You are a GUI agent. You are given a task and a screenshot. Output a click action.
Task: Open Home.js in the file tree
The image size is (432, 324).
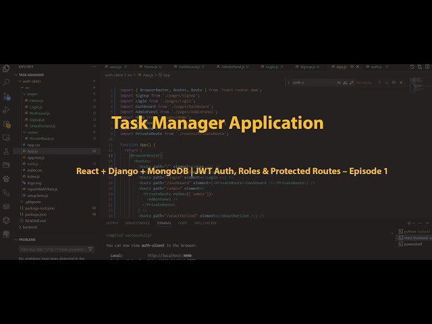point(36,101)
